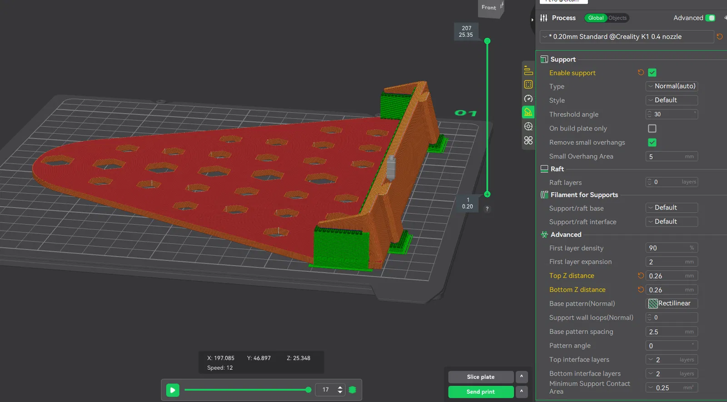Switch process scope to Objects
Image resolution: width=727 pixels, height=402 pixels.
pyautogui.click(x=617, y=18)
